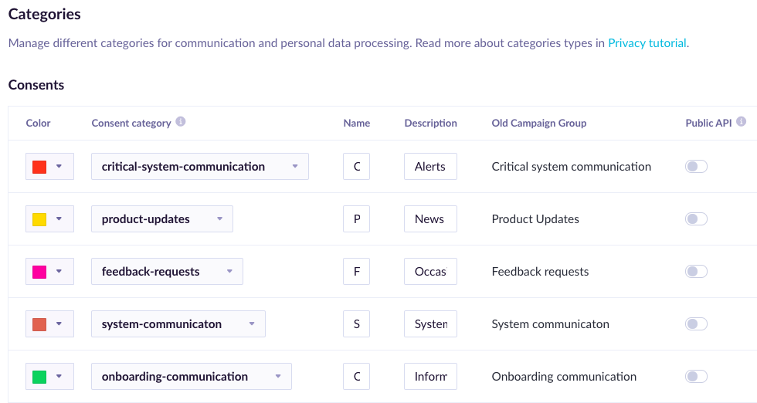Enable Public API for onboarding-communication row

click(x=696, y=377)
